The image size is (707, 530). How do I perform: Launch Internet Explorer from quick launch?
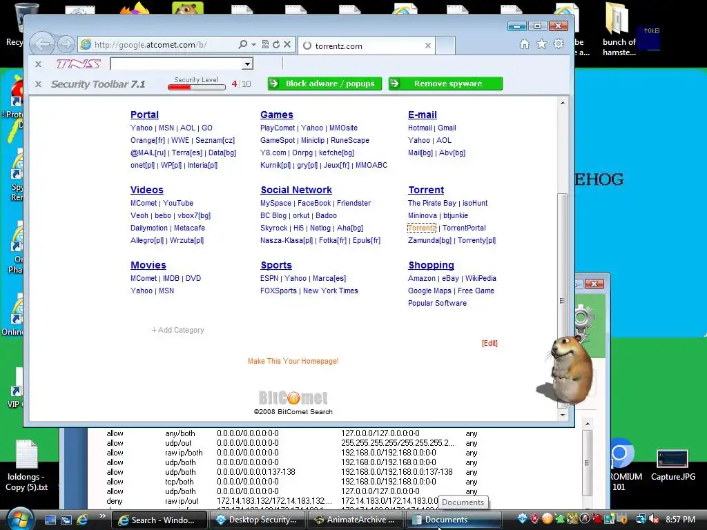tap(82, 520)
